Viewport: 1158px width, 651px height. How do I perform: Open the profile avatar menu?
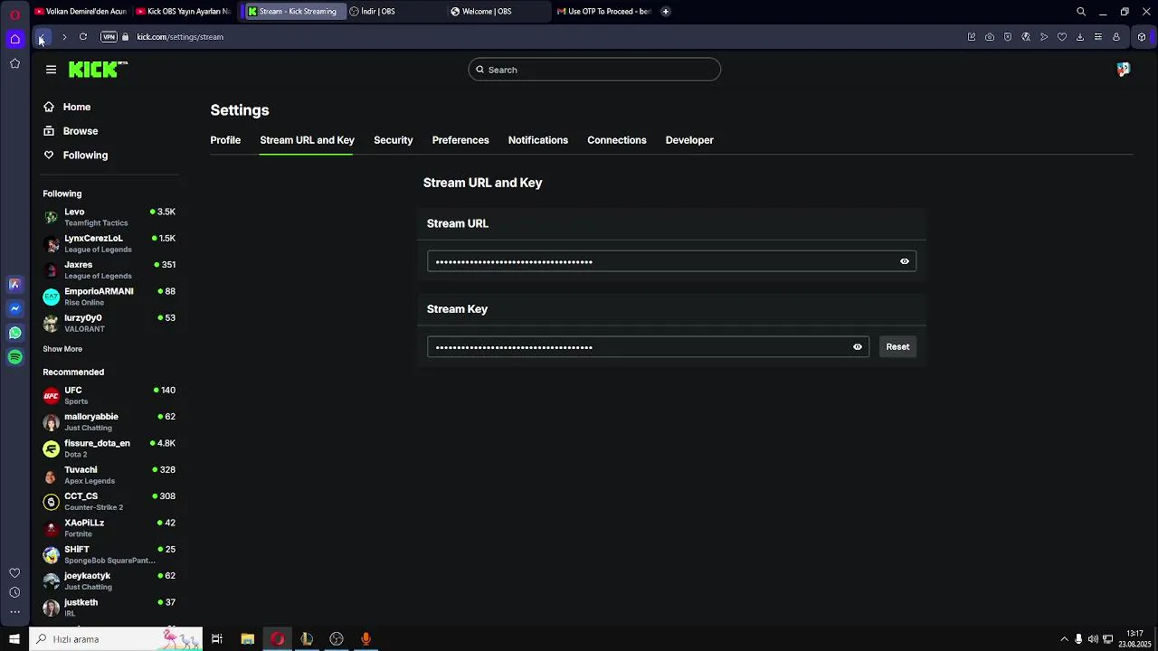pos(1123,70)
